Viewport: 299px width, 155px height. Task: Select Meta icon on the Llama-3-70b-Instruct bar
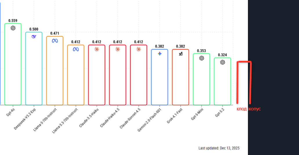coord(55,41)
